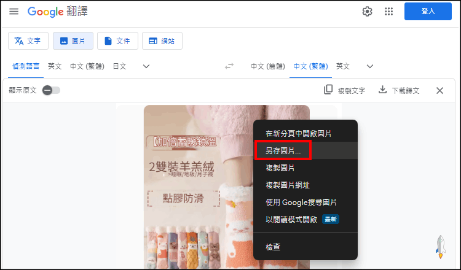Choose 使用 Google搜尋圖片 in context menu

tap(305, 202)
